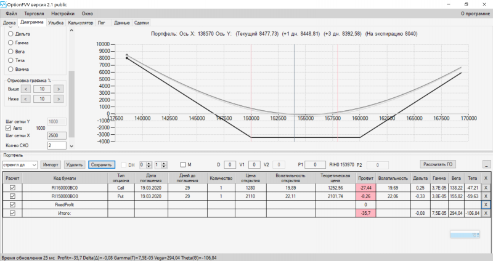Screen dimensions: 493x261
Task: Select the Гамма radio button
Action: 10,42
